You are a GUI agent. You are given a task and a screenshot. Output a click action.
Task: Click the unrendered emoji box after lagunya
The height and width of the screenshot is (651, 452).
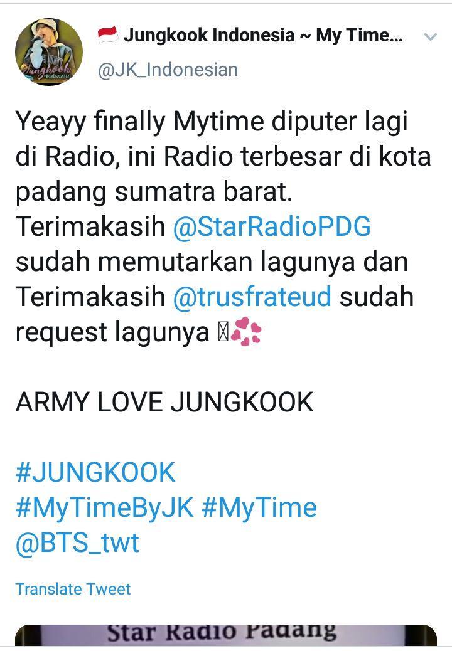pyautogui.click(x=223, y=333)
